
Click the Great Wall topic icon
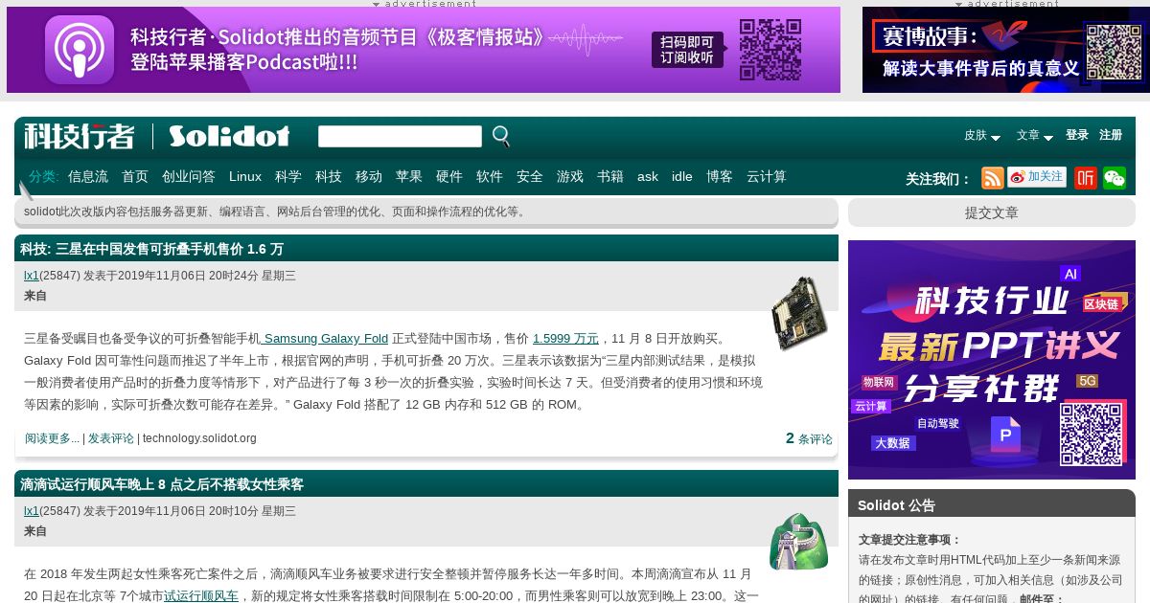coord(798,542)
